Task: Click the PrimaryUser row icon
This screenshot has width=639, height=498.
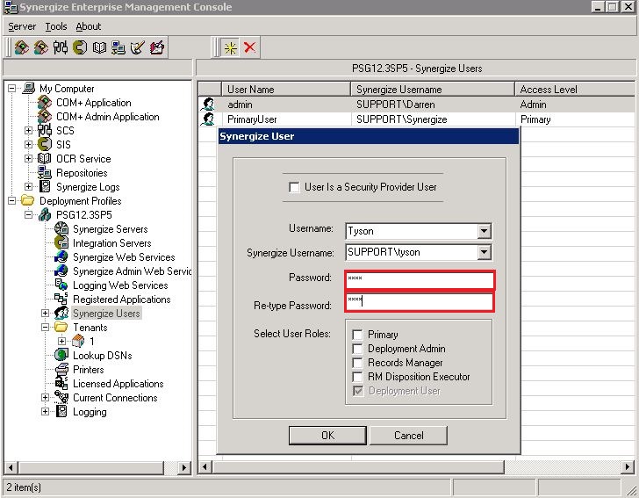Action: [x=208, y=119]
